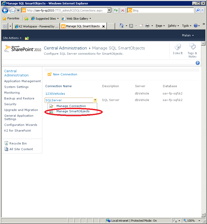Open System Settings in left navigation
This screenshot has width=207, height=224.
(x=16, y=87)
